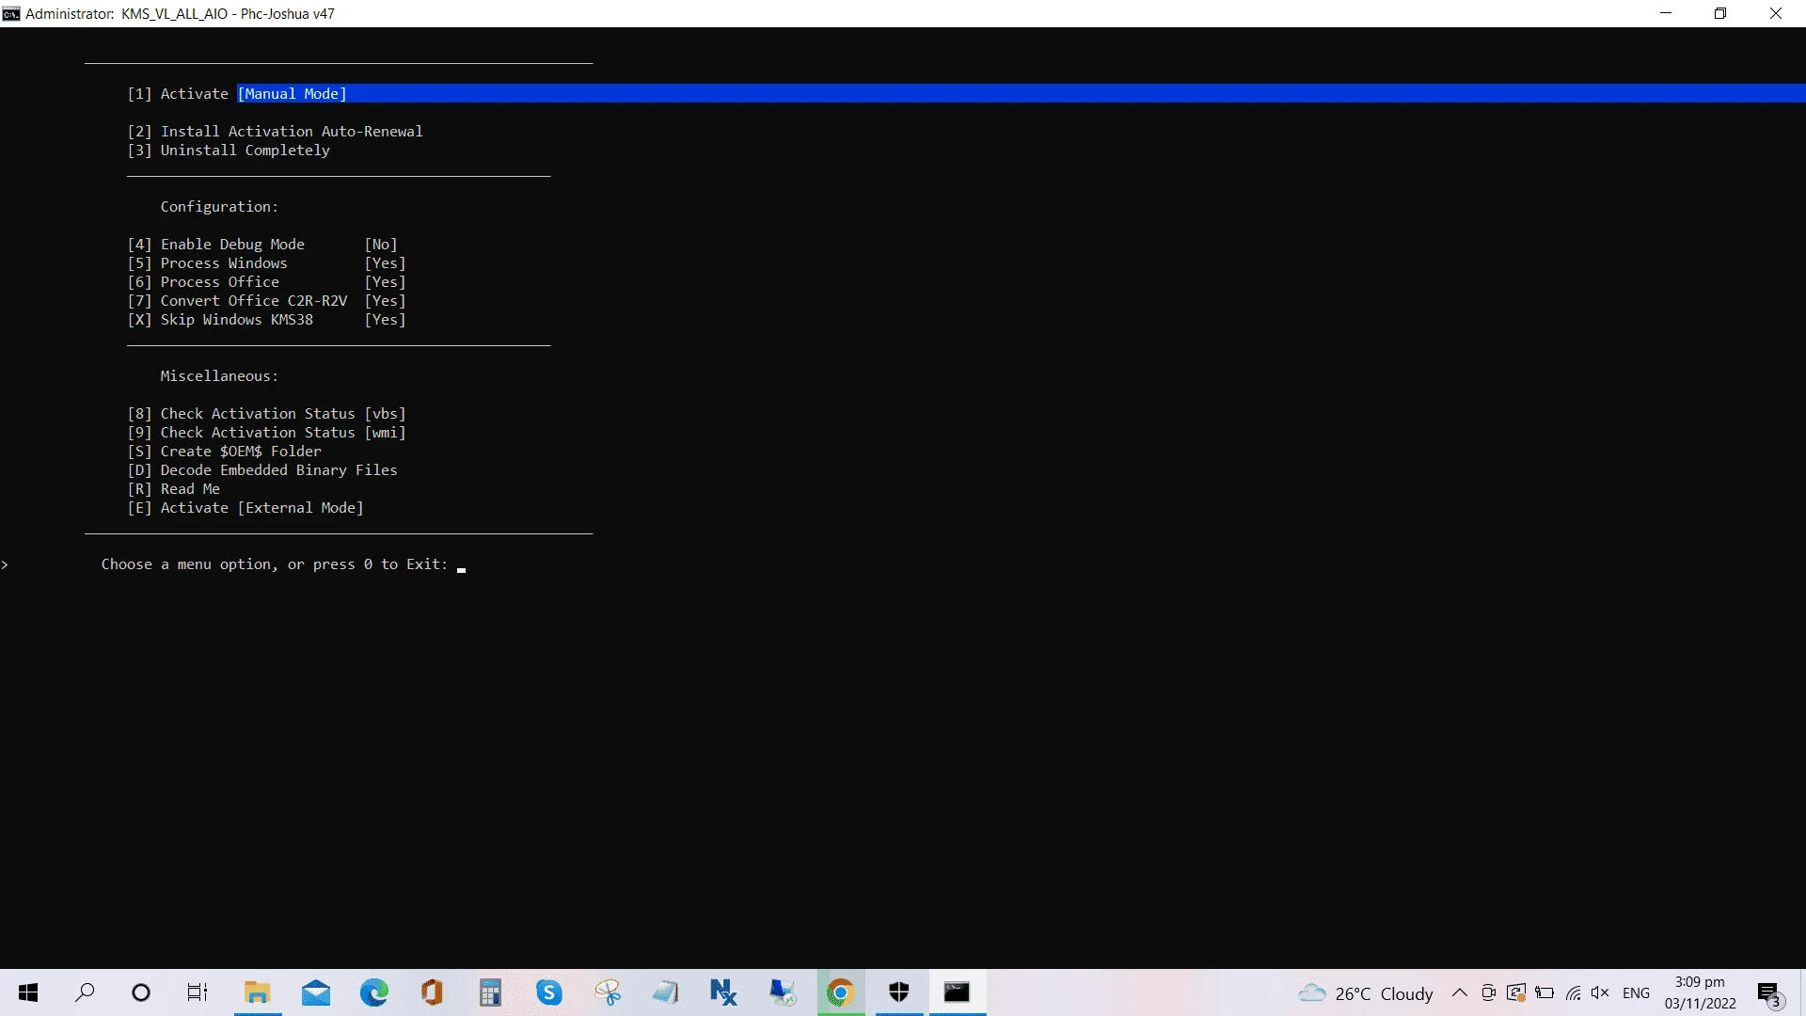This screenshot has width=1806, height=1016.
Task: Click the 'Create $OEM$ Folder' line
Action: (224, 452)
